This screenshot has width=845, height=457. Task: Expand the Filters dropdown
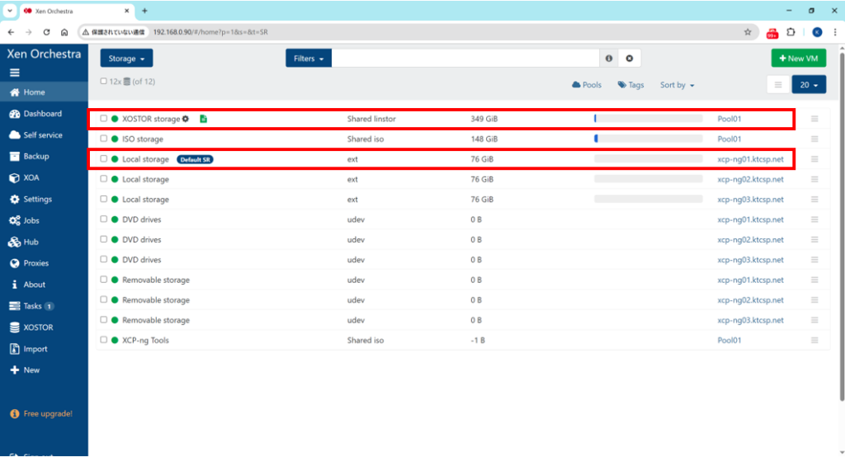point(309,59)
